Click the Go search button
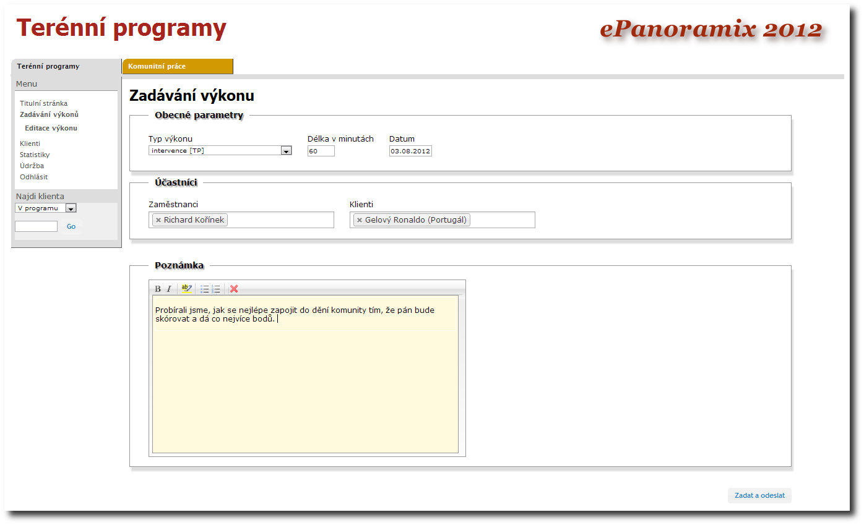 pos(71,226)
